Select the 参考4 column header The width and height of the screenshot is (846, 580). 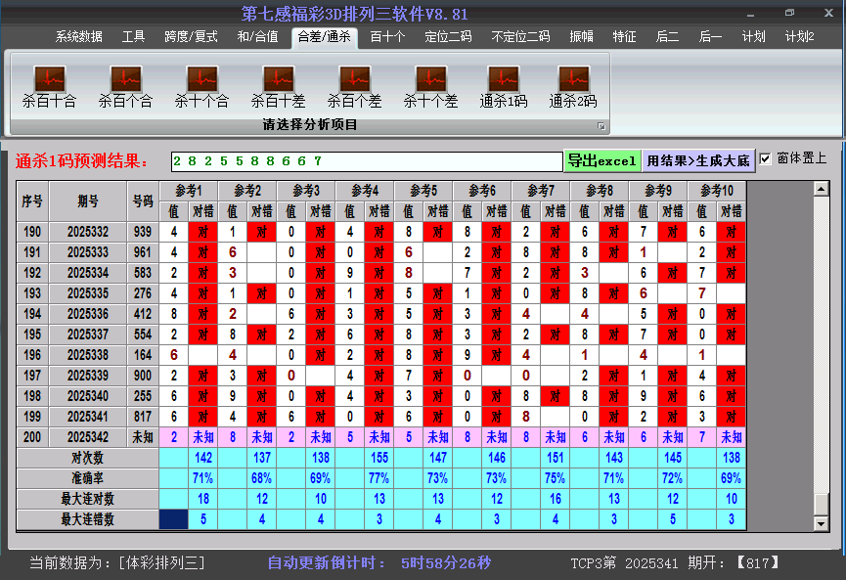pos(365,190)
